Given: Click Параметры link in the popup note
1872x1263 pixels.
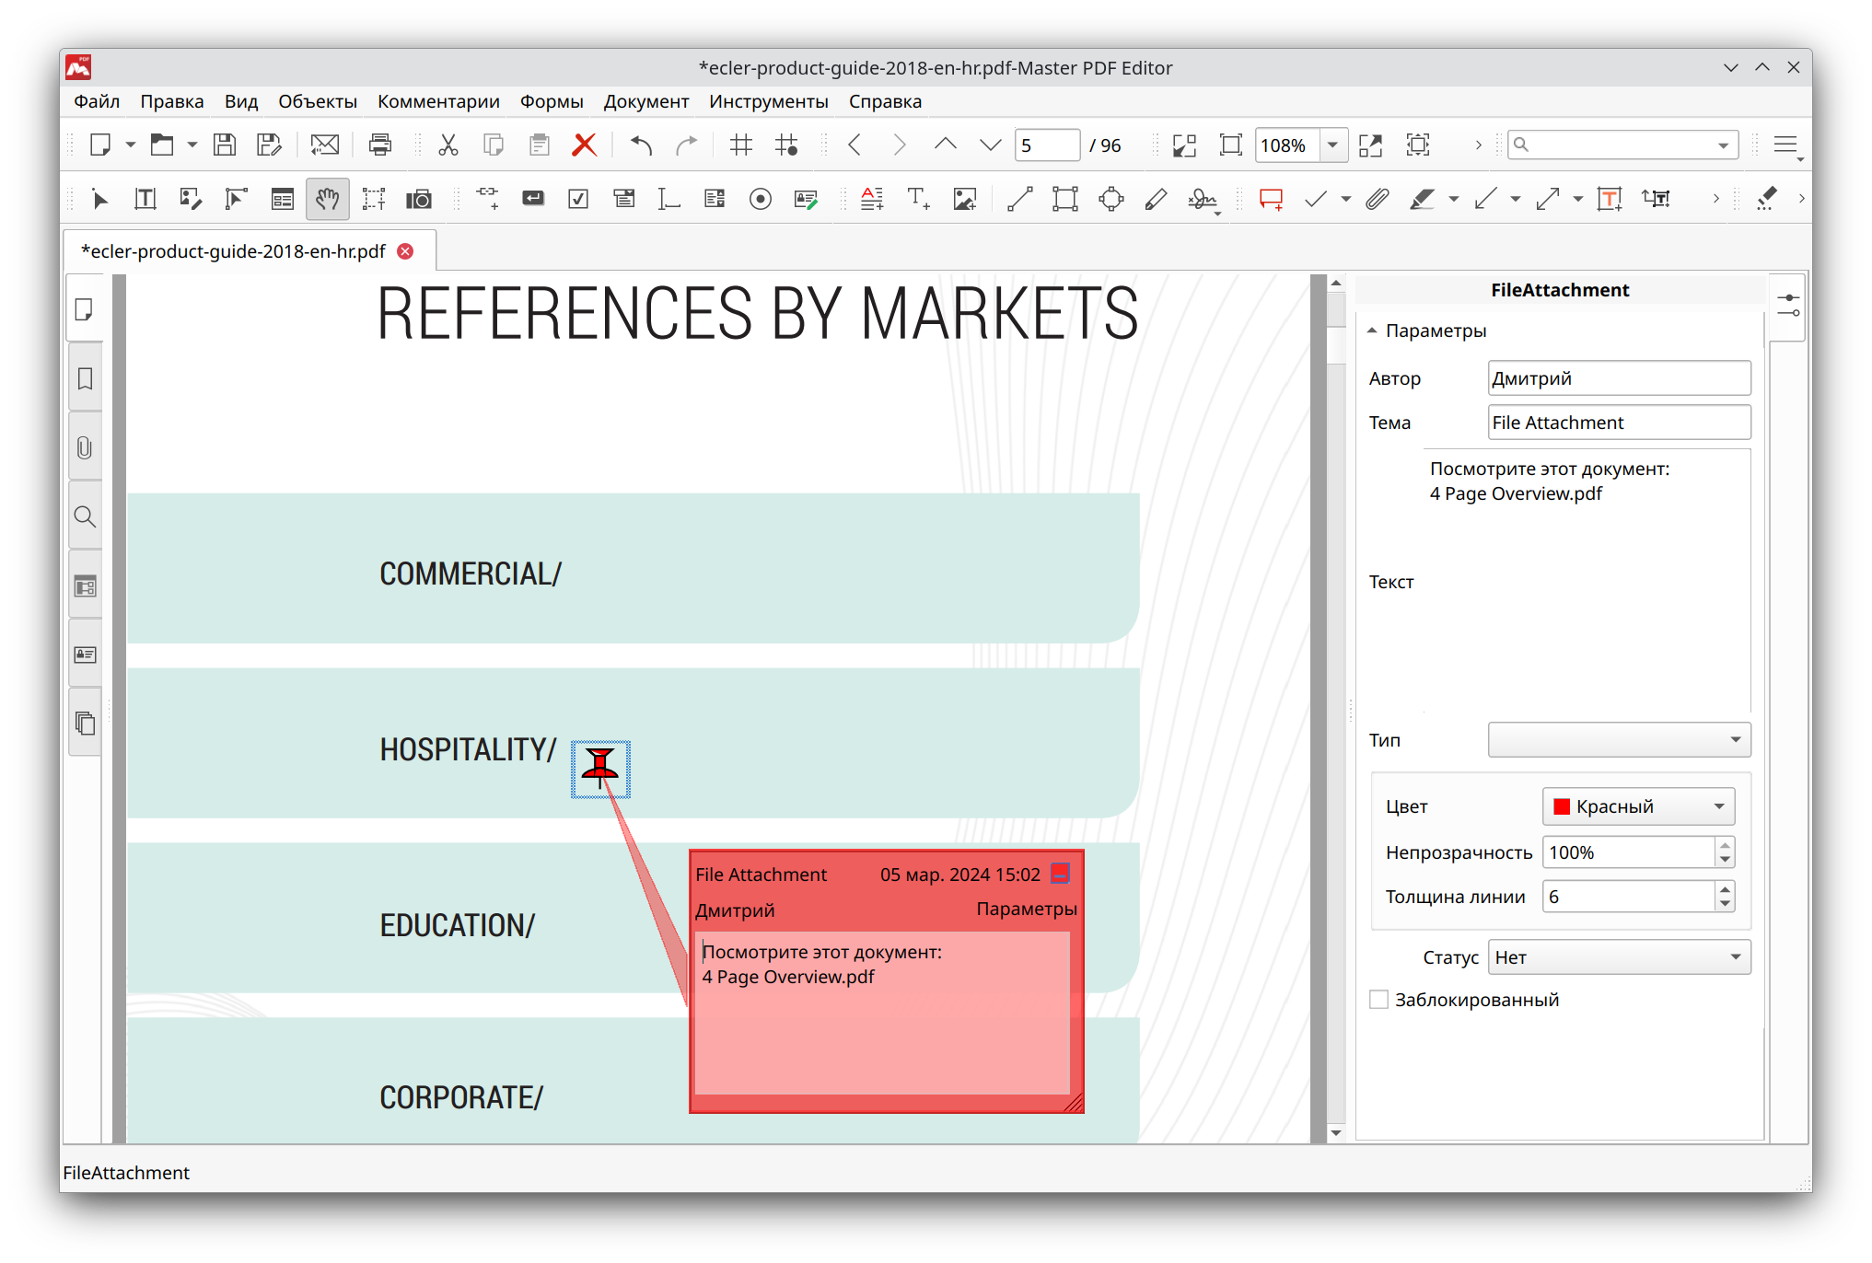Looking at the screenshot, I should [x=1026, y=909].
